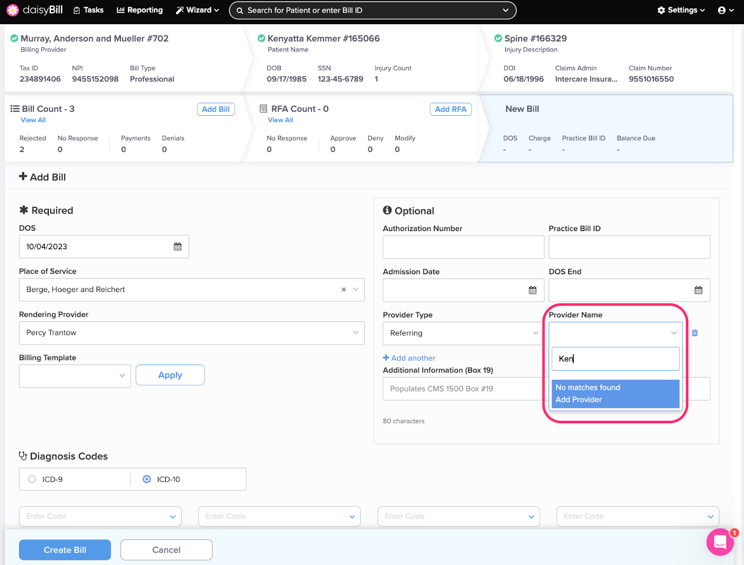The width and height of the screenshot is (744, 565).
Task: Open the Settings menu
Action: [x=681, y=10]
